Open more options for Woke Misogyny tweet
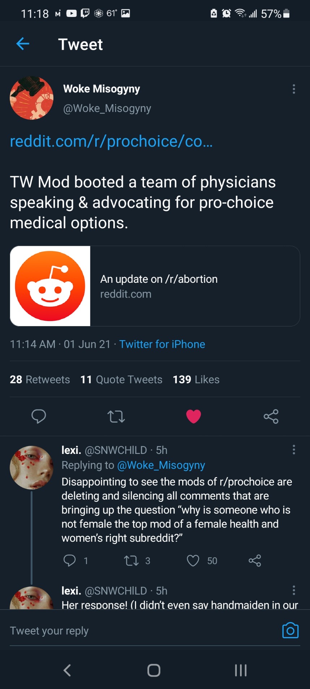310x689 pixels. [294, 89]
